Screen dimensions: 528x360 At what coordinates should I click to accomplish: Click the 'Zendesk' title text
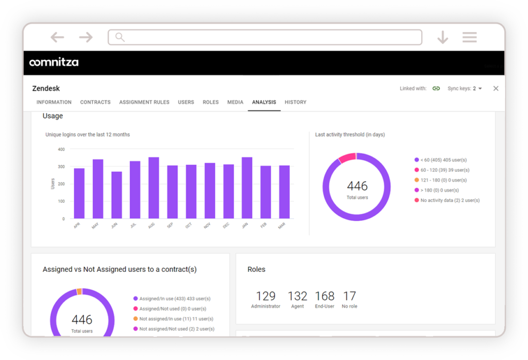[46, 89]
